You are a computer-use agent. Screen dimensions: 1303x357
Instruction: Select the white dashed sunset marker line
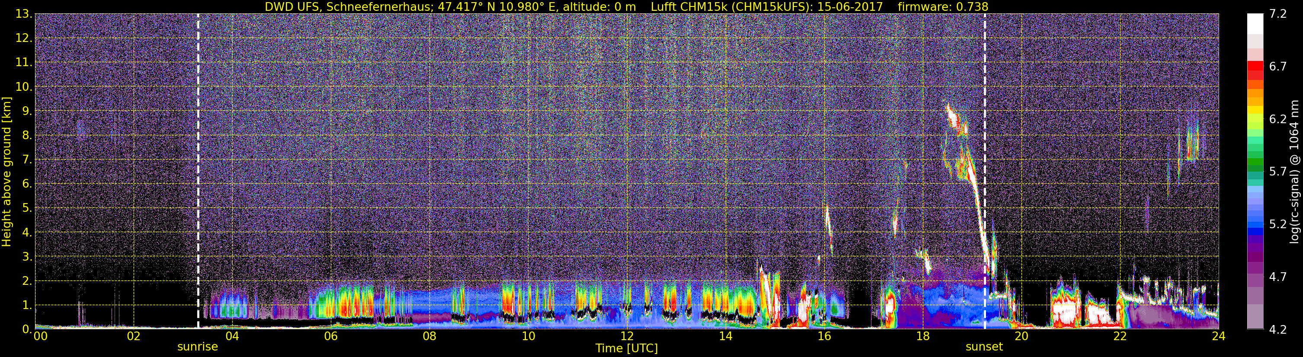[985, 171]
